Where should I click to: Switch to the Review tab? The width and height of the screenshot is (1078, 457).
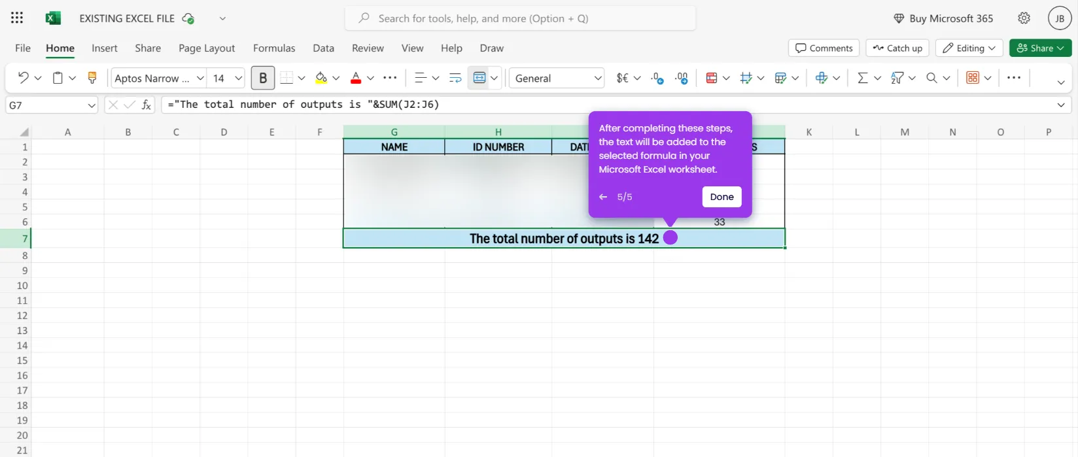point(368,48)
